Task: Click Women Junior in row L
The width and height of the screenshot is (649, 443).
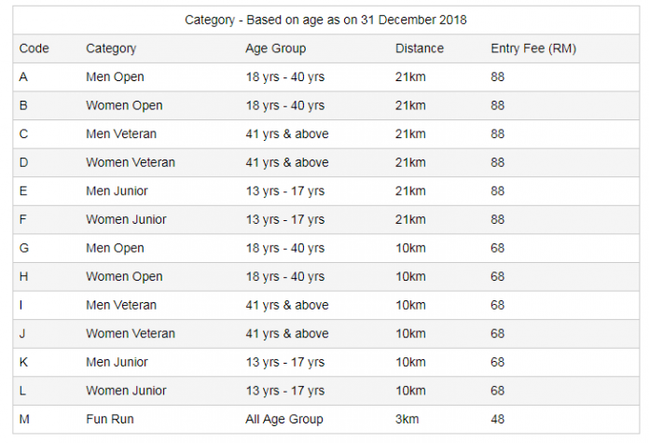Action: (x=126, y=391)
